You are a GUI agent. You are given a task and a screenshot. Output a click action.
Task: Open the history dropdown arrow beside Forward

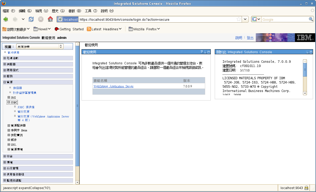coord(23,19)
